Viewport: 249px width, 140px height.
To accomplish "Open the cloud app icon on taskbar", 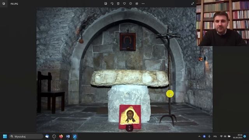I will (47, 136).
